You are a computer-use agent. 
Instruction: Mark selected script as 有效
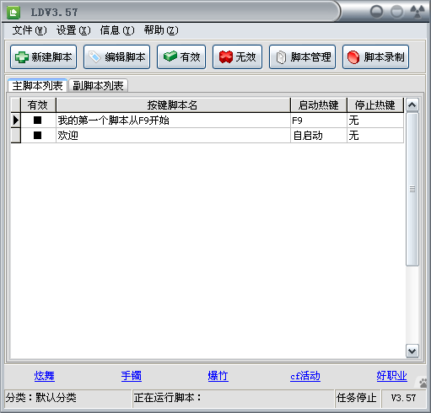(181, 57)
